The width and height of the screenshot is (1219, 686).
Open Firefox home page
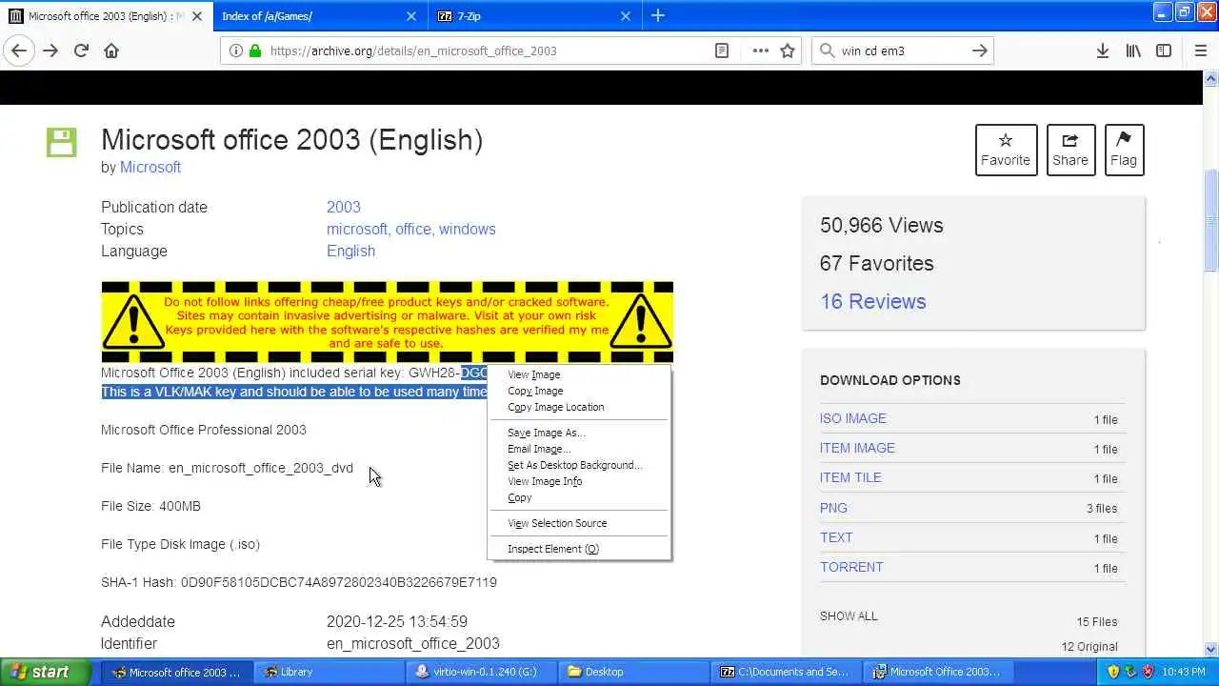pyautogui.click(x=111, y=50)
